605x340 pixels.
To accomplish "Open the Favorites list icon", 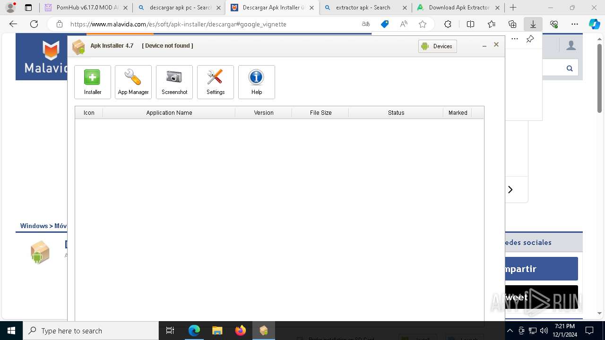I will [492, 24].
